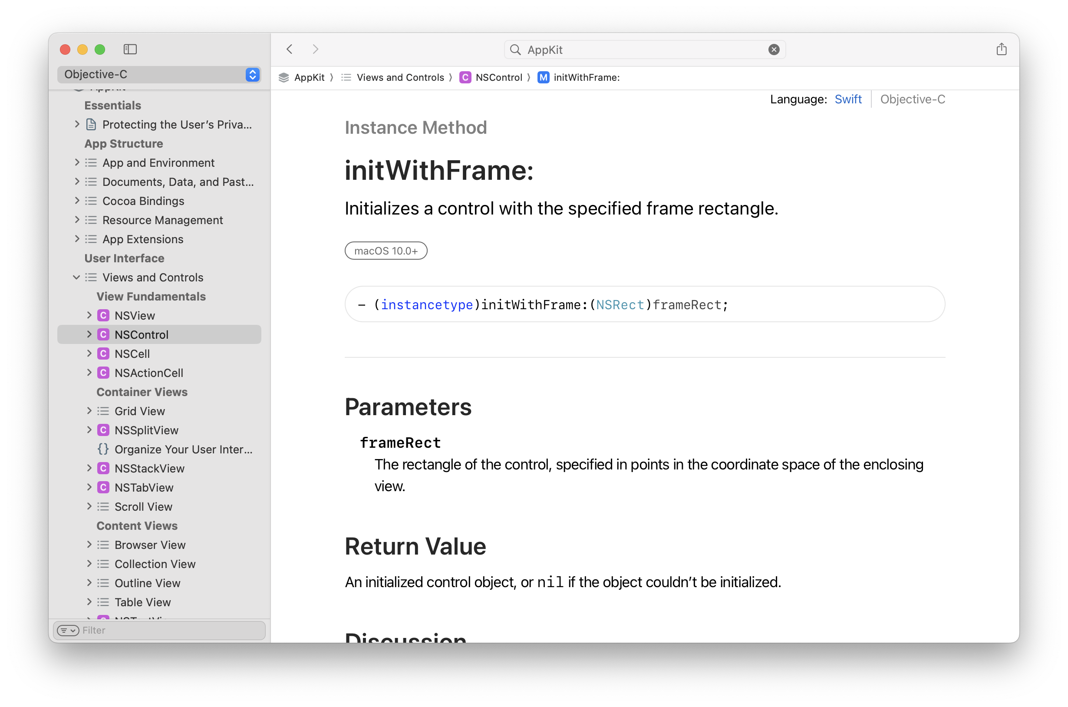Switch to Swift language toggle
This screenshot has width=1068, height=707.
point(847,99)
